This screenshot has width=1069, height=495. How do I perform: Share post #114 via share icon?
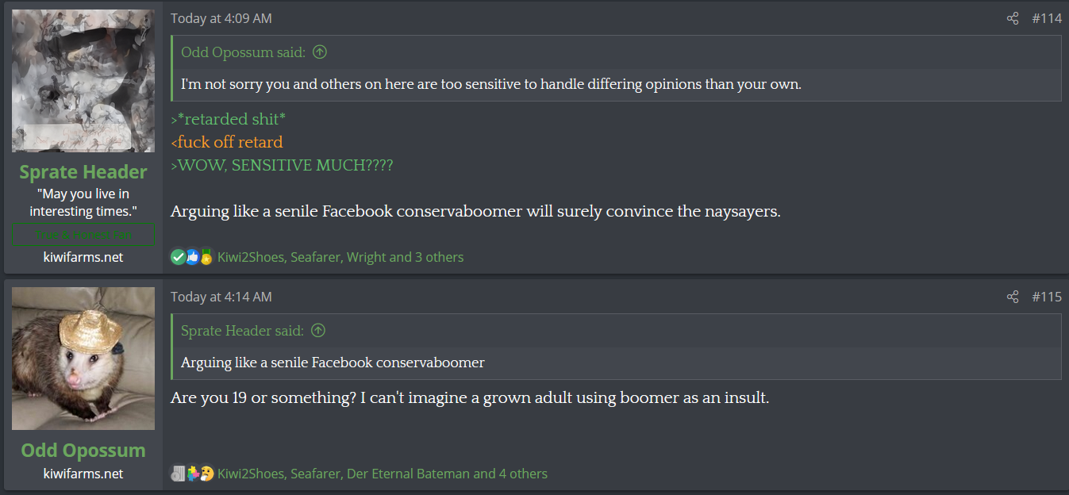1013,18
